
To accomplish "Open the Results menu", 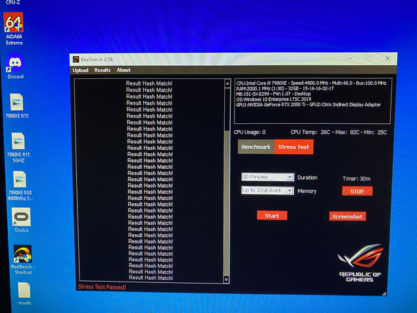I will pos(102,70).
